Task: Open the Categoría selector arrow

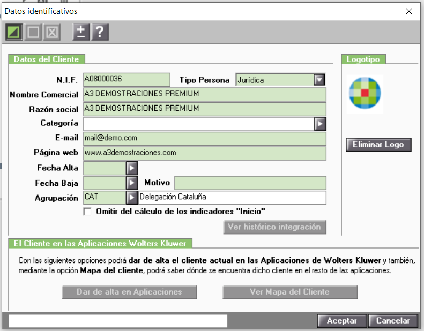Action: click(x=320, y=124)
